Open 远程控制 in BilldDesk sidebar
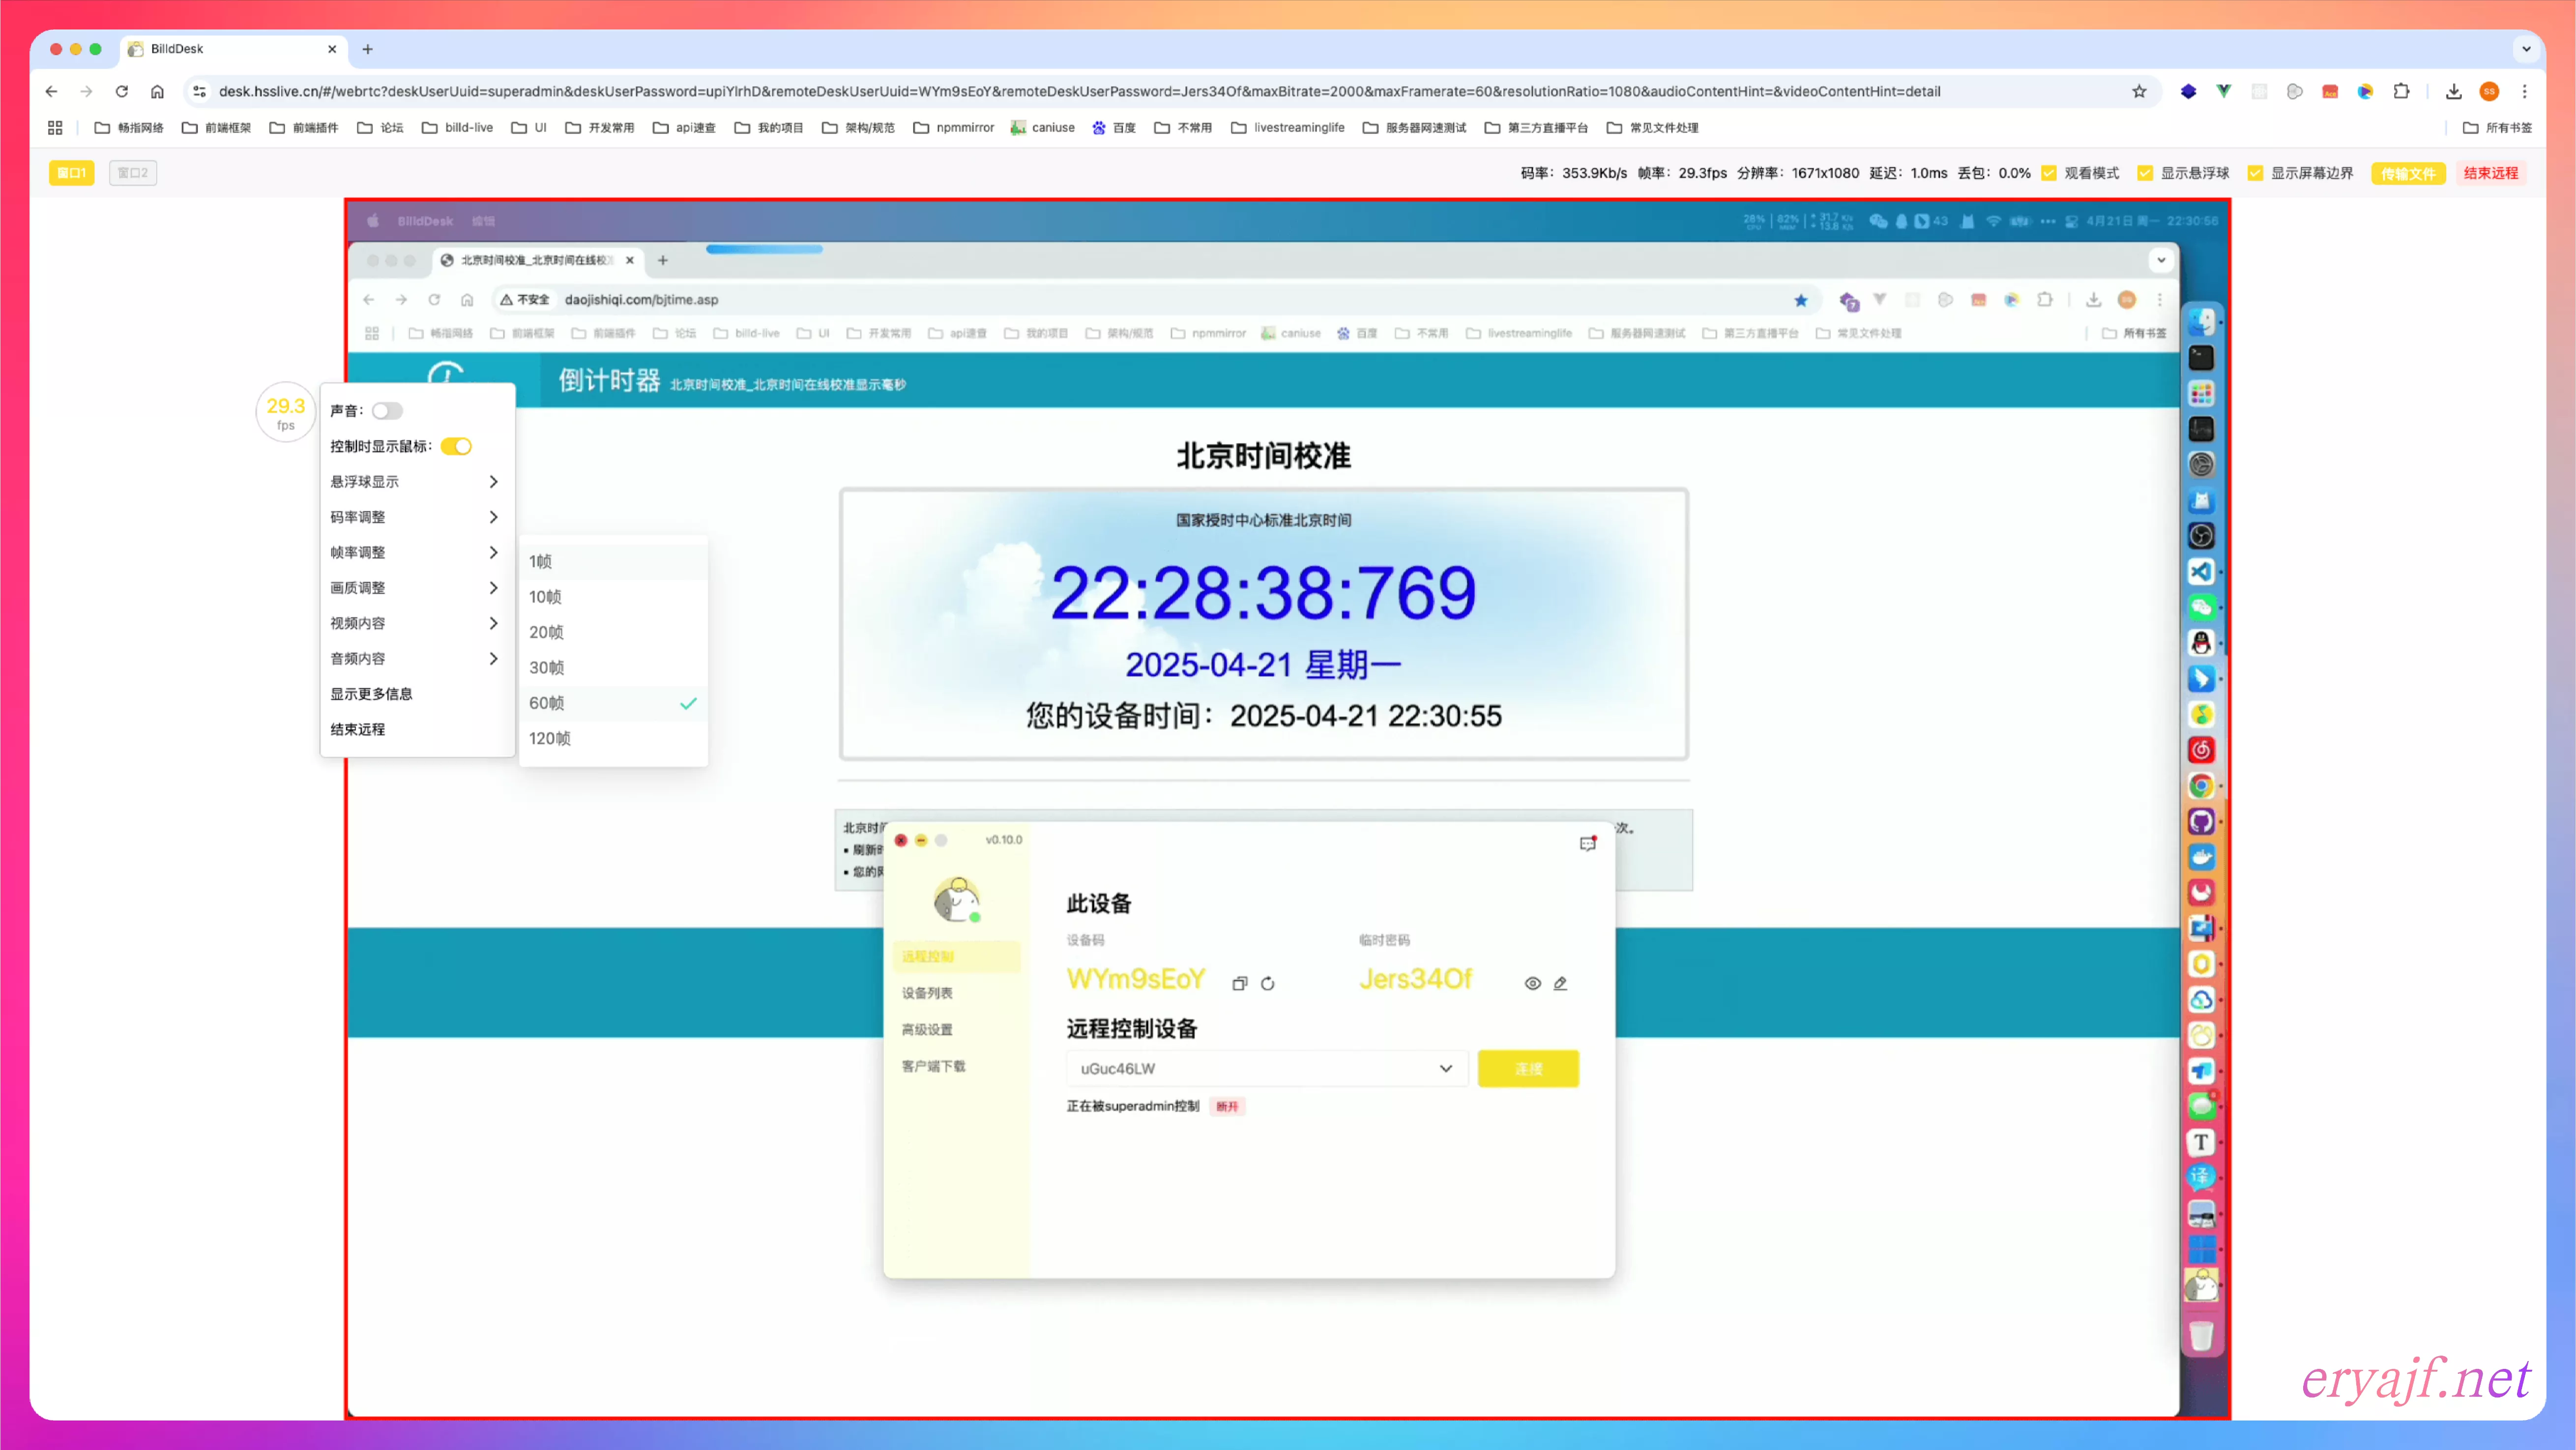The height and width of the screenshot is (1450, 2576). tap(957, 956)
